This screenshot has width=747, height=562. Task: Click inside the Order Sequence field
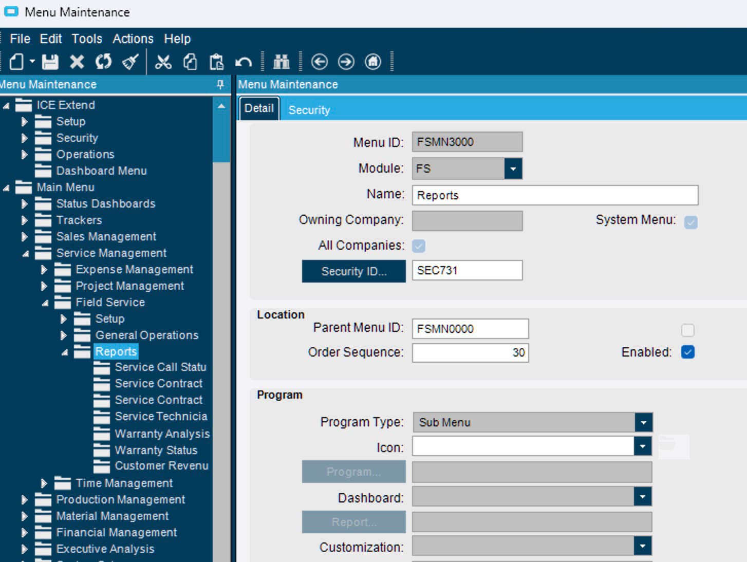coord(470,352)
